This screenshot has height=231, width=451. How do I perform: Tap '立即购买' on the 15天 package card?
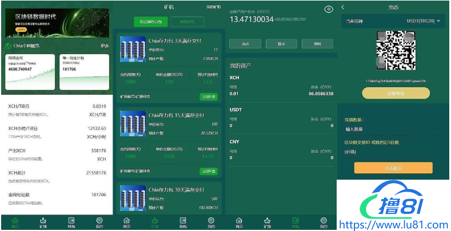pos(209,171)
